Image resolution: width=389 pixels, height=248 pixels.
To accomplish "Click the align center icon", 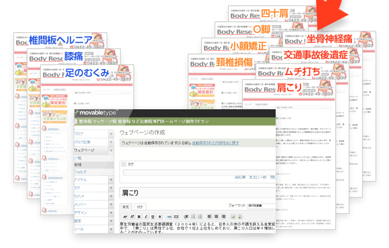I will pyautogui.click(x=217, y=216).
